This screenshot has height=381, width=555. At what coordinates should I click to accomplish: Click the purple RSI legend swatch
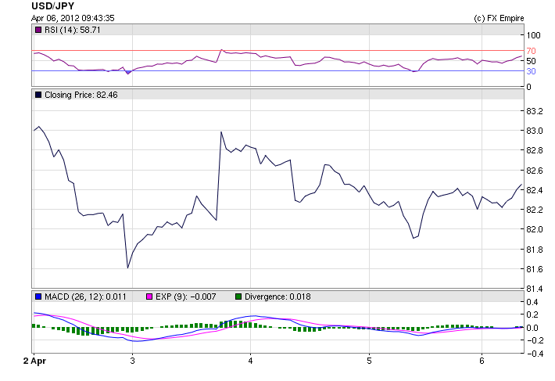(x=38, y=30)
